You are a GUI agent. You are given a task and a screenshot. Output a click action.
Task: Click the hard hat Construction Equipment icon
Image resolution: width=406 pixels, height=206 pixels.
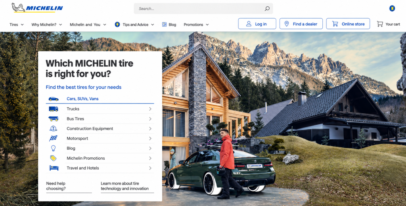(54, 128)
